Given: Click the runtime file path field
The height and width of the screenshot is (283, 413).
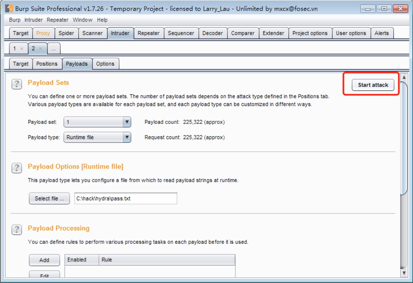Looking at the screenshot, I should (x=126, y=198).
